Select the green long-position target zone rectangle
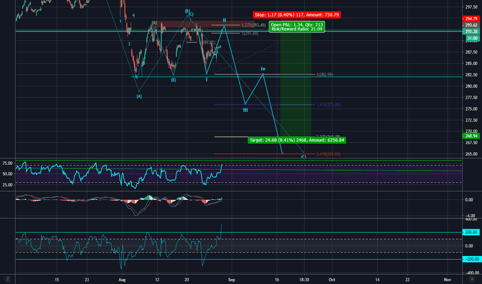The image size is (482, 284). (x=296, y=85)
